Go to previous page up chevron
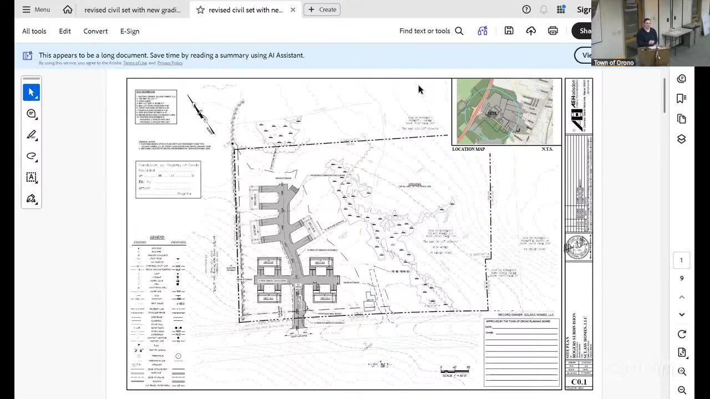The width and height of the screenshot is (710, 399). 682,297
